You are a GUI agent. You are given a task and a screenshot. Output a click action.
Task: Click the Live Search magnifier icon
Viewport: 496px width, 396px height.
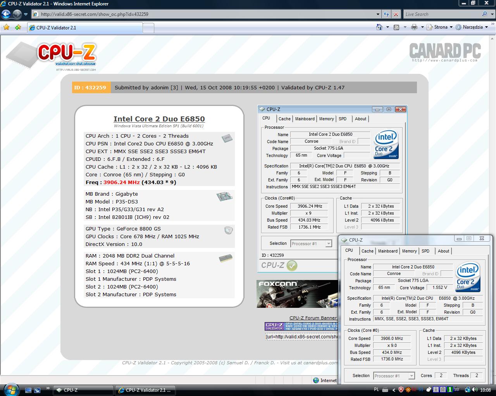[x=484, y=14]
